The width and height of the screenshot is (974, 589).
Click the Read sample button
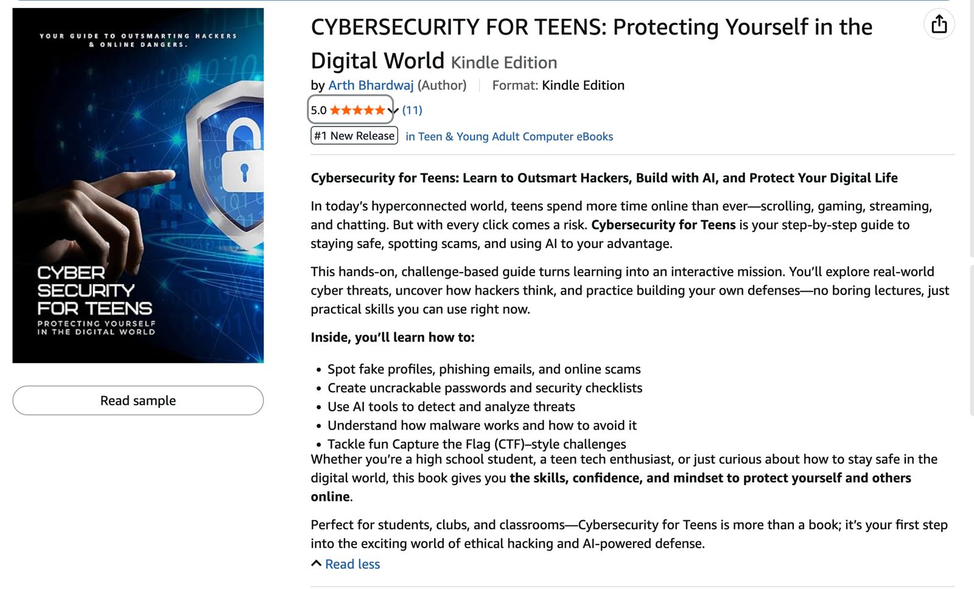pos(138,400)
